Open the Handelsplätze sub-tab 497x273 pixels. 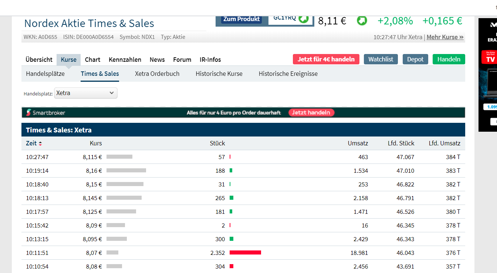[x=45, y=74]
